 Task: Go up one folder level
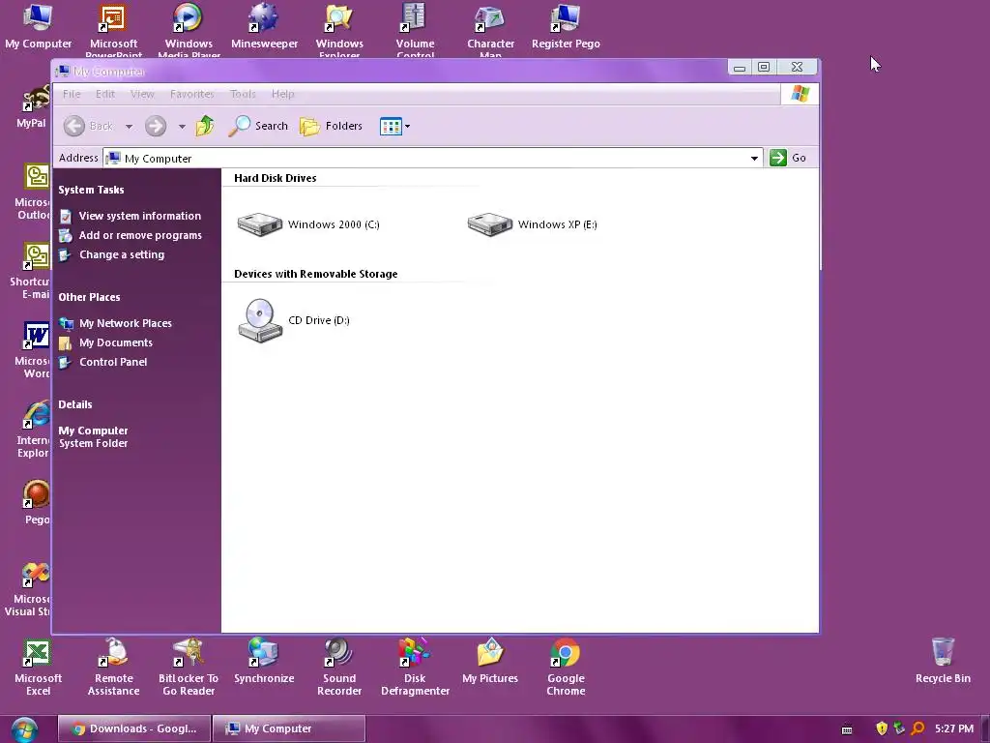pos(205,126)
